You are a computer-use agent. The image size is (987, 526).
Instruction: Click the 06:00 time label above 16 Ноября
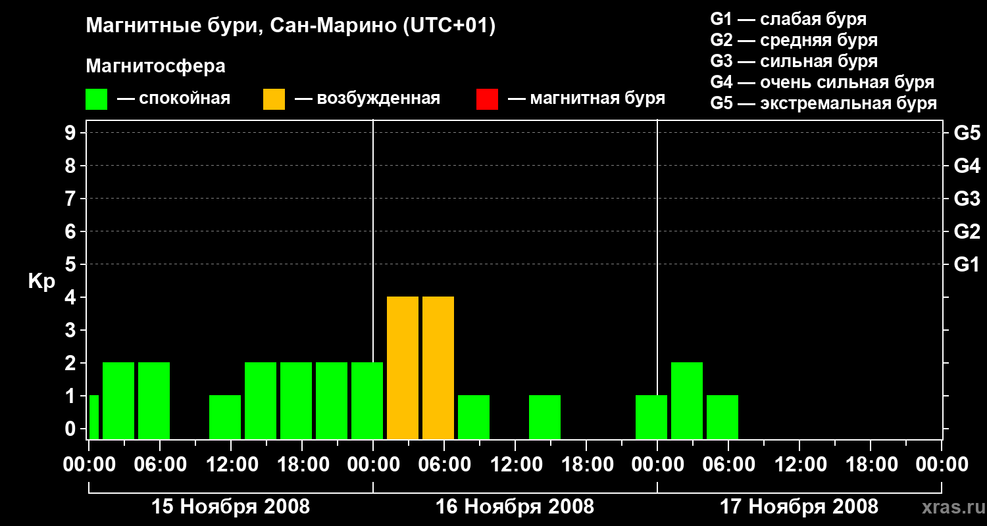click(444, 465)
